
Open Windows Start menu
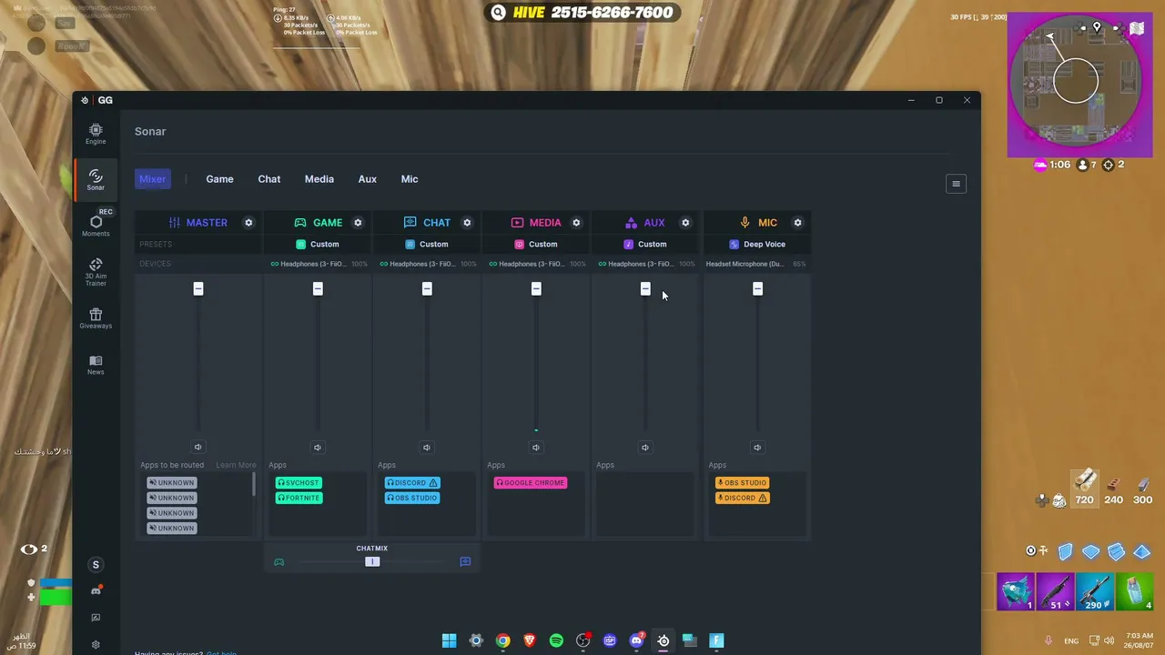click(449, 640)
